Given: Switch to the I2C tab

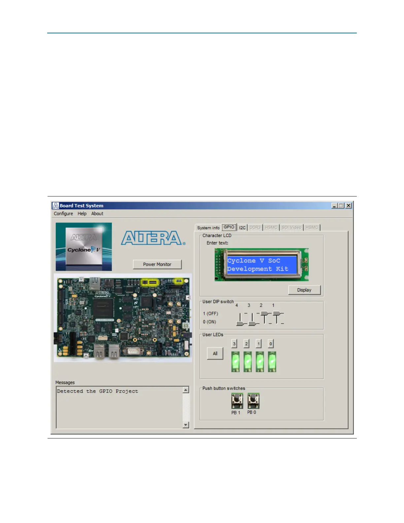Looking at the screenshot, I should point(242,228).
